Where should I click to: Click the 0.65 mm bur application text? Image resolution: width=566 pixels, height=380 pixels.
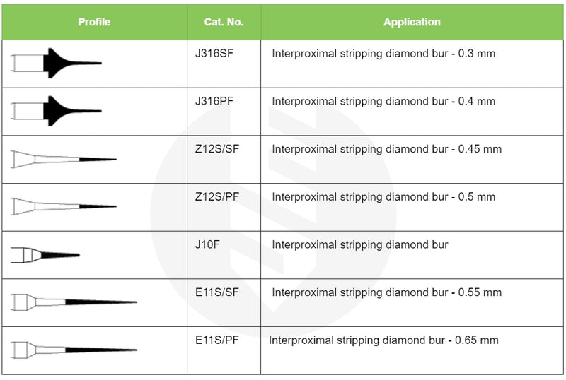coord(383,340)
